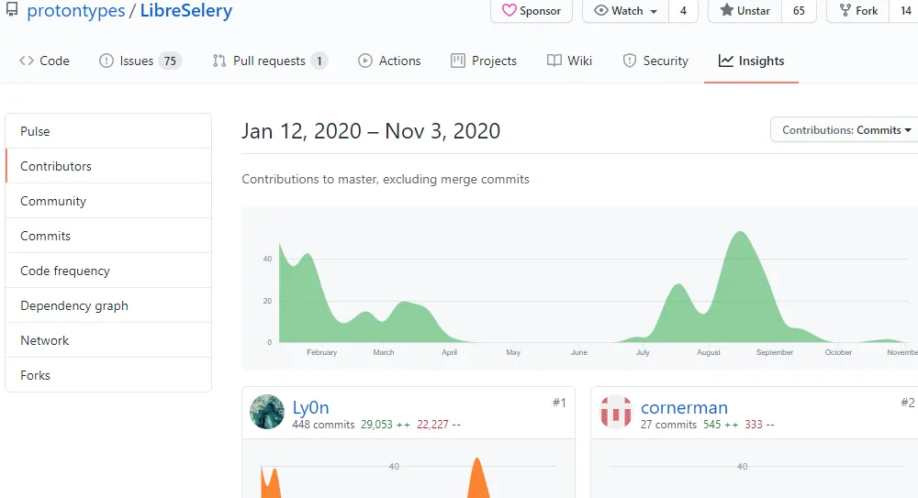Open the Wiki tab
This screenshot has width=918, height=498.
click(570, 61)
